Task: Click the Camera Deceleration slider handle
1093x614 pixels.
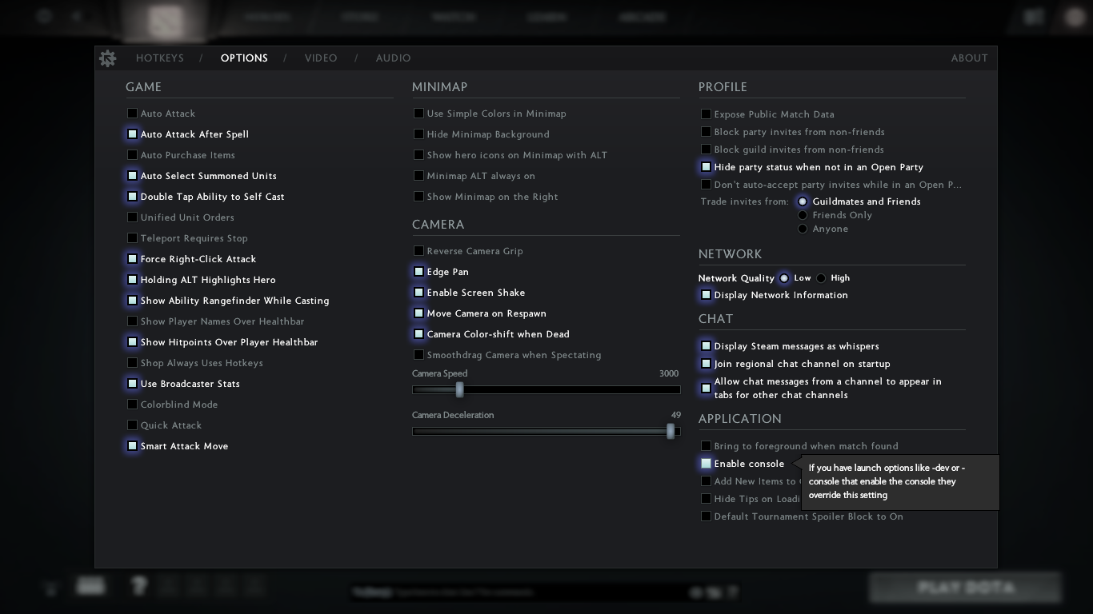Action: click(671, 431)
